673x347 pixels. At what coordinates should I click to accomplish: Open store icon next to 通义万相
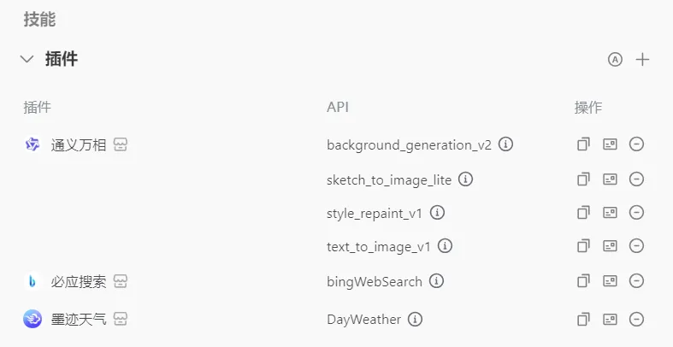pos(121,144)
